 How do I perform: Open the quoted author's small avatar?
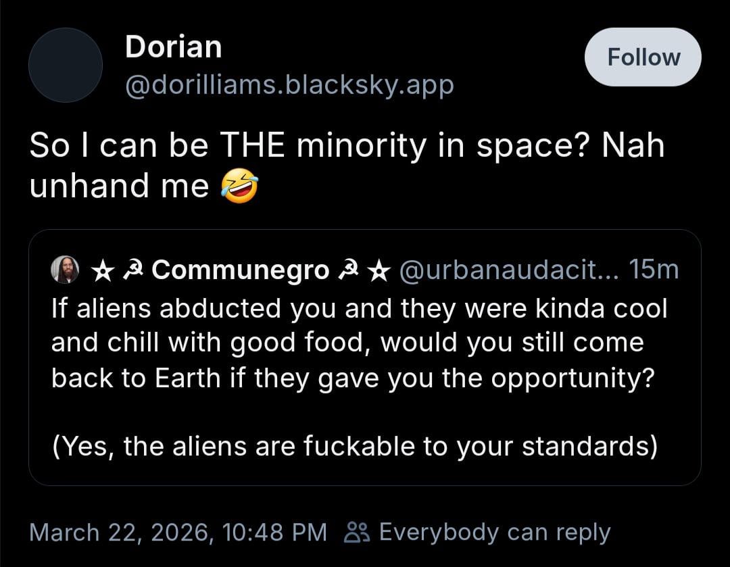coord(66,270)
